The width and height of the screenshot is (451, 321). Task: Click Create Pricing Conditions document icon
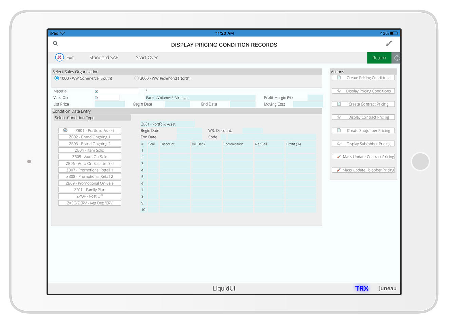[339, 78]
